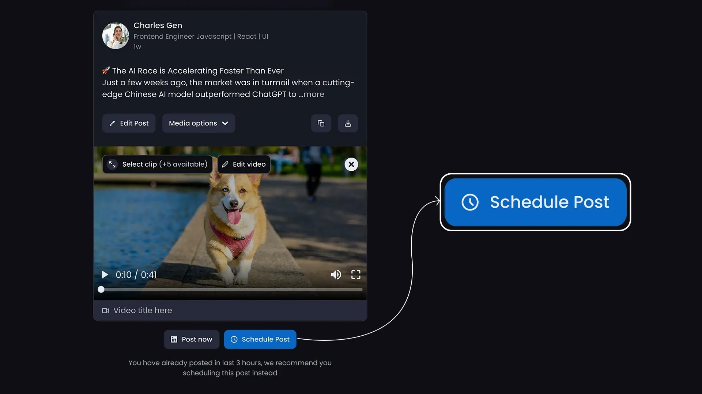Image resolution: width=702 pixels, height=394 pixels.
Task: Click the Post now button
Action: (191, 339)
